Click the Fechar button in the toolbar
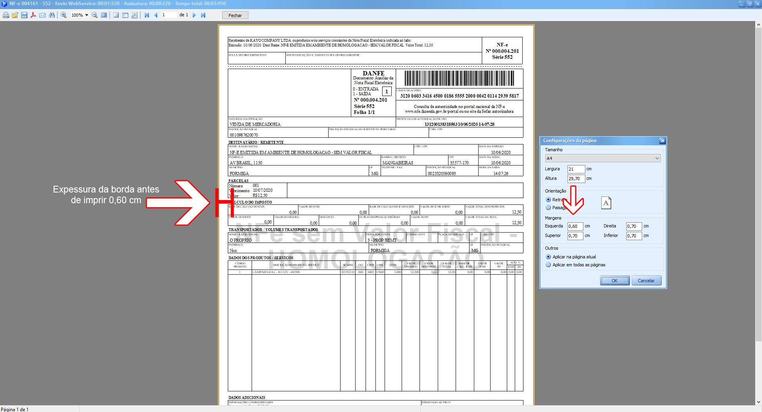The height and width of the screenshot is (412, 762). click(235, 15)
